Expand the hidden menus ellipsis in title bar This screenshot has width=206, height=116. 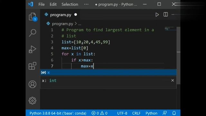[x=86, y=4]
